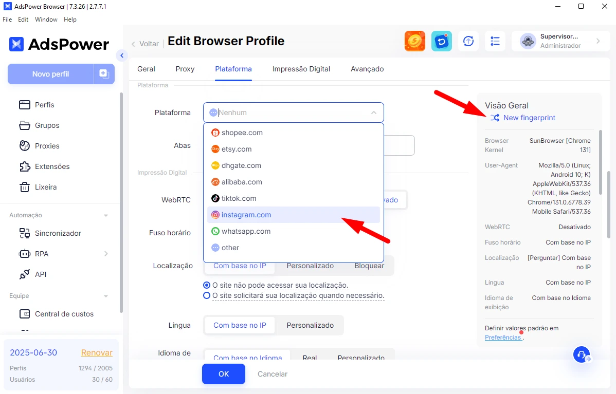Open the Help menu
The image size is (616, 394).
tap(70, 19)
